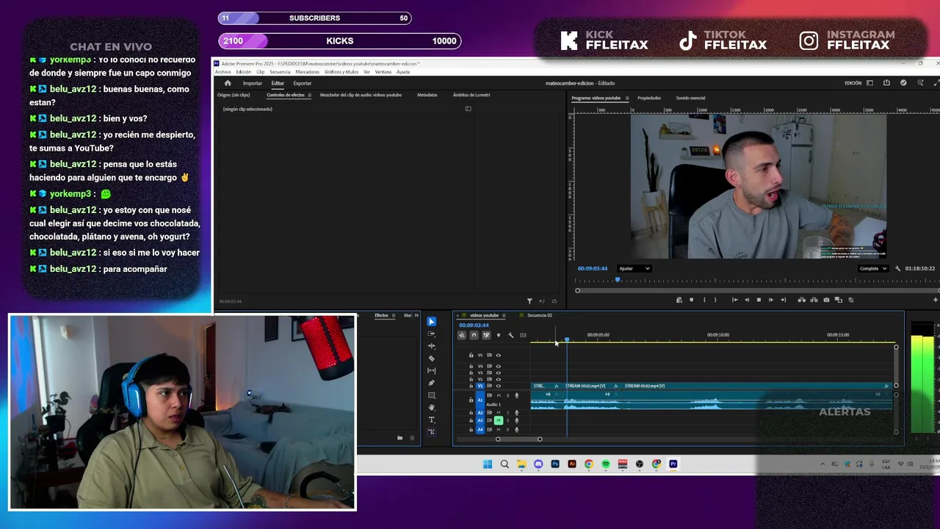Switch to the Metadatos tab

tap(427, 96)
